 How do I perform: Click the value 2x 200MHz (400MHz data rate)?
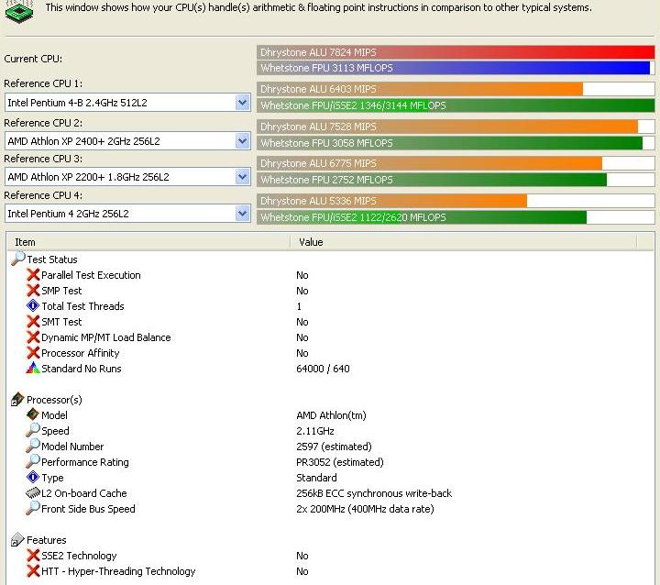[x=365, y=509]
